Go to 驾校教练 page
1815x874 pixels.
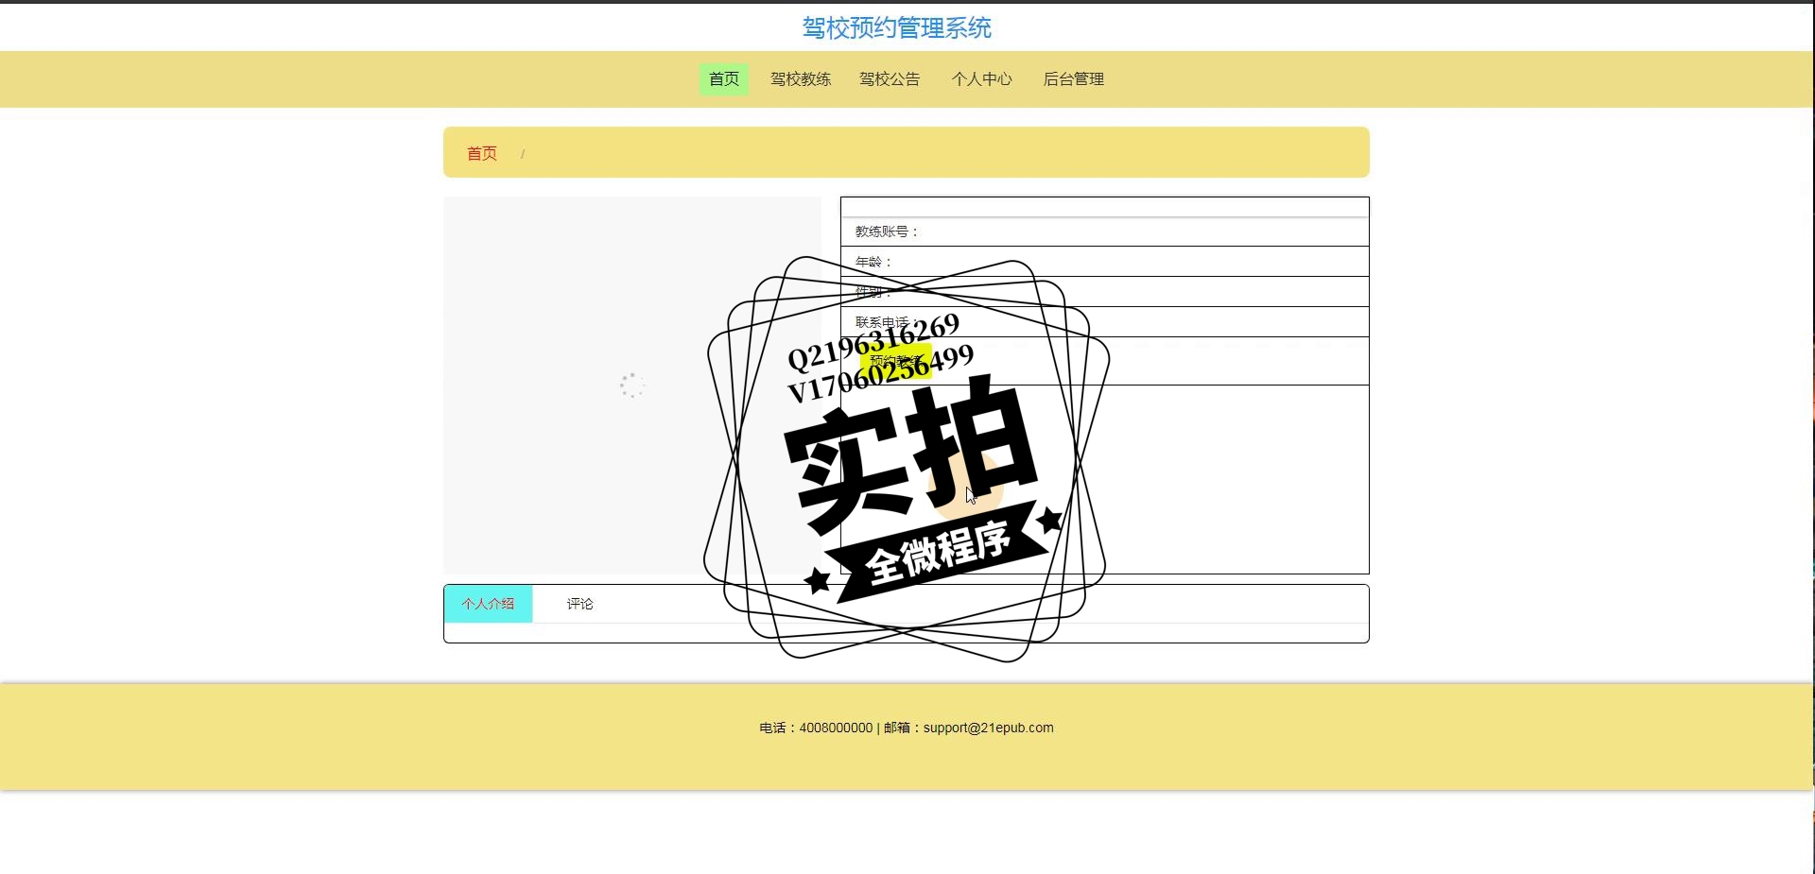coord(801,79)
